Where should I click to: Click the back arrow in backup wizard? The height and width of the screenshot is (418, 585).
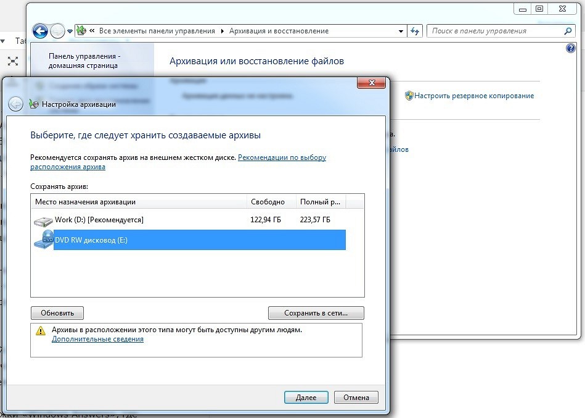pyautogui.click(x=15, y=104)
